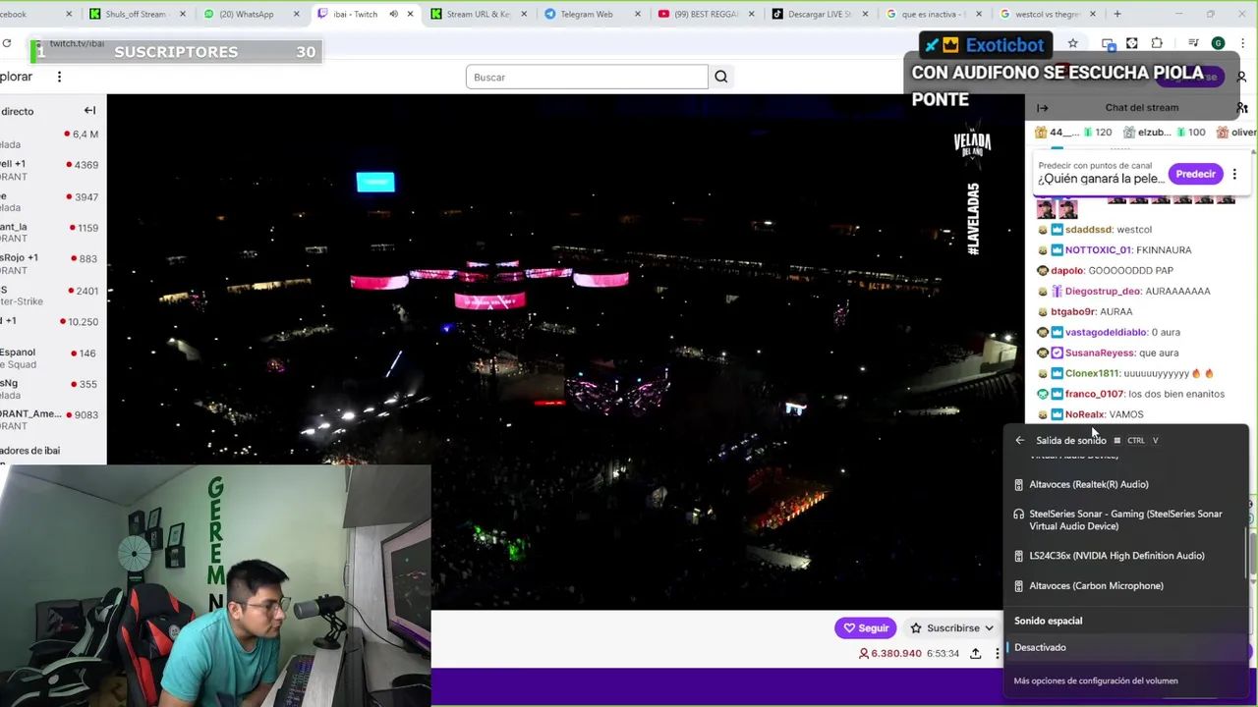This screenshot has height=707, width=1258.
Task: Click the 6.380.940 viewer count
Action: tap(890, 654)
